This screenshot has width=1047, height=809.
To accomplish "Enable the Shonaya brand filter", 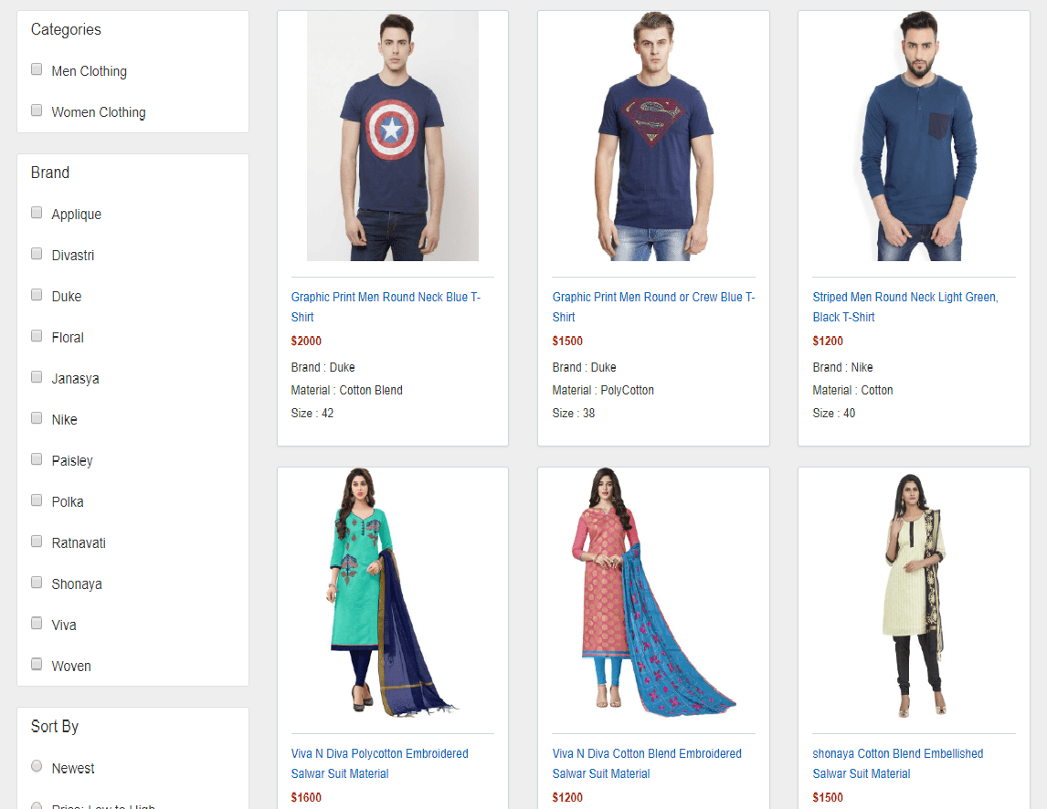I will click(37, 582).
